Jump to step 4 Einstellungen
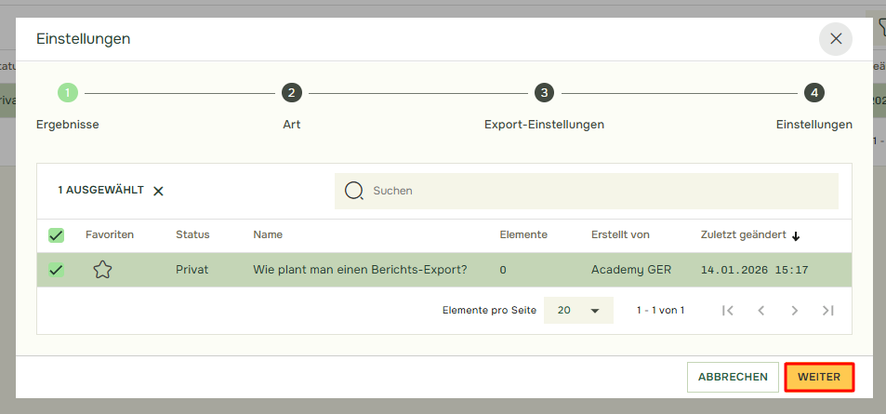The width and height of the screenshot is (886, 414). 813,93
